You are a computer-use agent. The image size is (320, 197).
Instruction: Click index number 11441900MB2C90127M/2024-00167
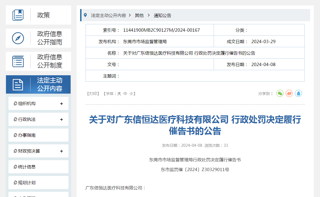161,30
